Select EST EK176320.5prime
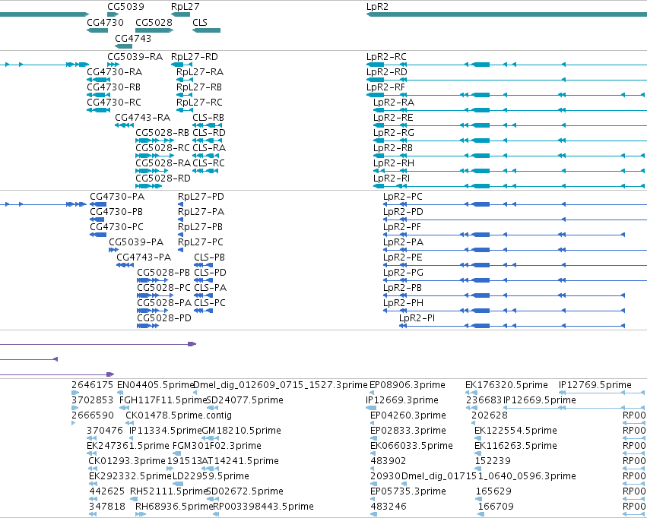647x518 pixels. click(x=506, y=385)
